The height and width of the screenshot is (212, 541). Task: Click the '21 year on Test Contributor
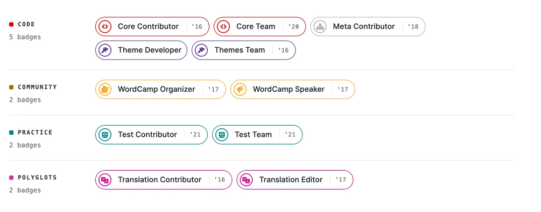coord(195,135)
